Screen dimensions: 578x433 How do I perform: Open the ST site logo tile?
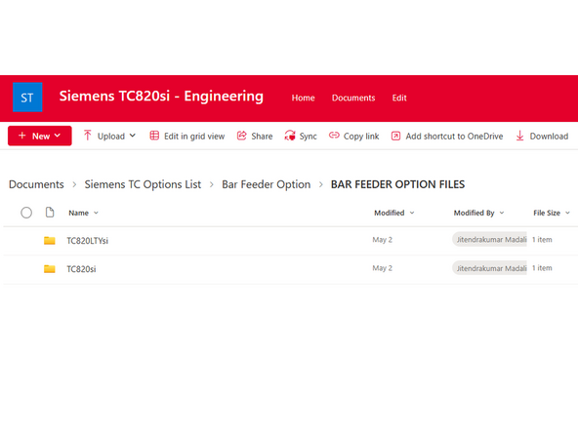click(27, 98)
